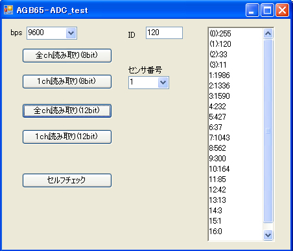Click the AGB65-ADC_test app icon in title bar
This screenshot has width=293, height=251.
pos(8,10)
